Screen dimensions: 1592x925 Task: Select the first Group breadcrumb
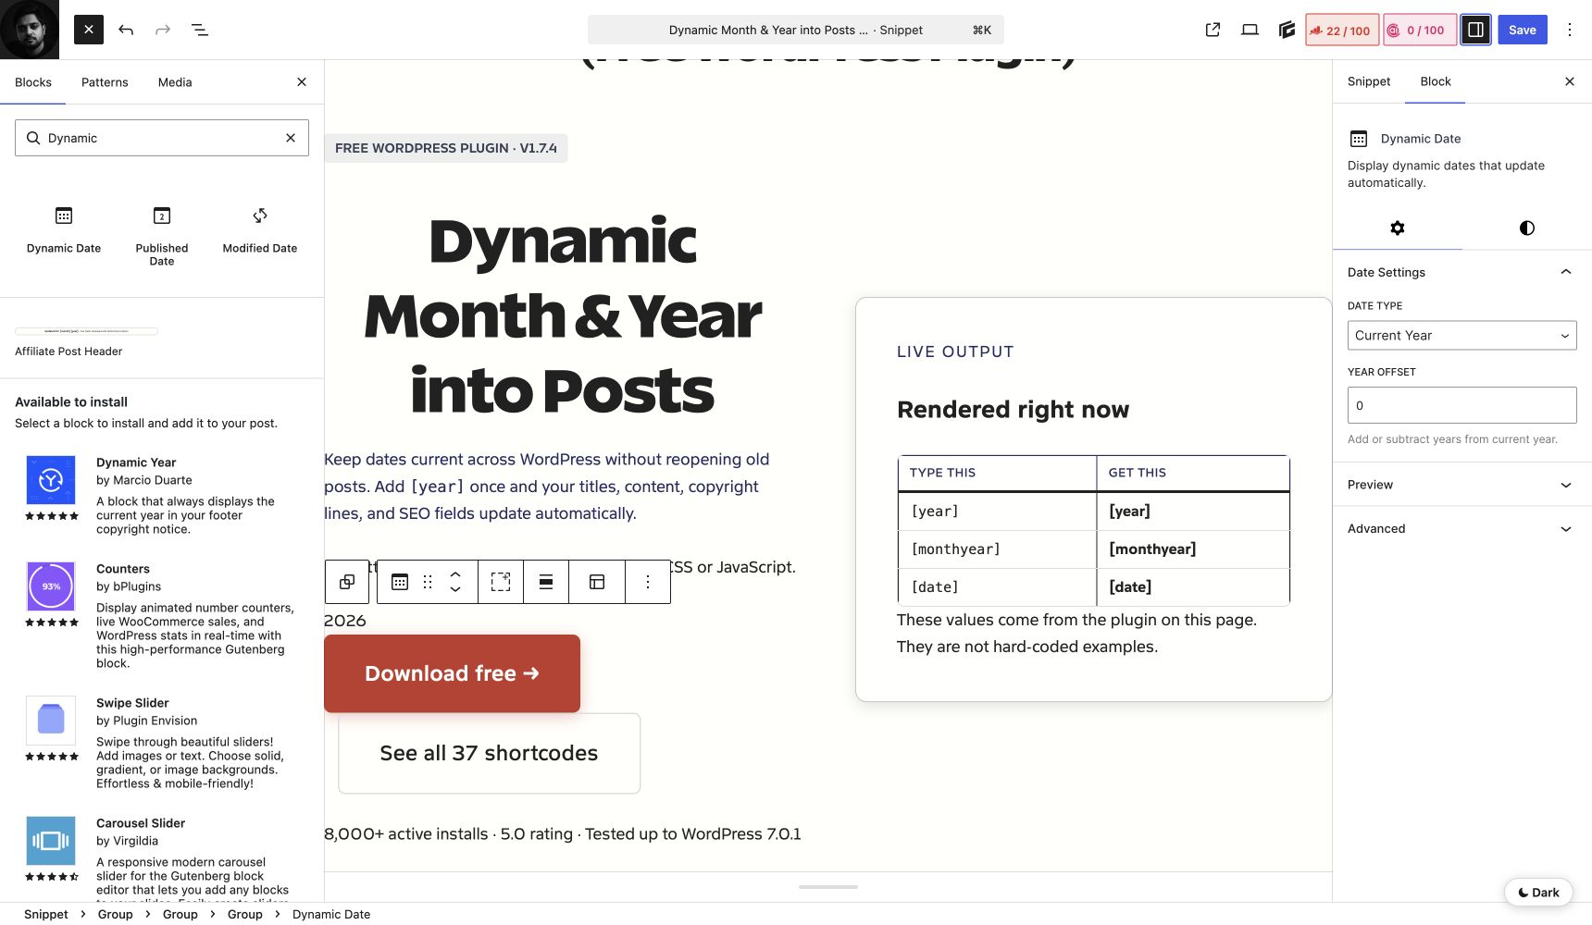pos(116,914)
